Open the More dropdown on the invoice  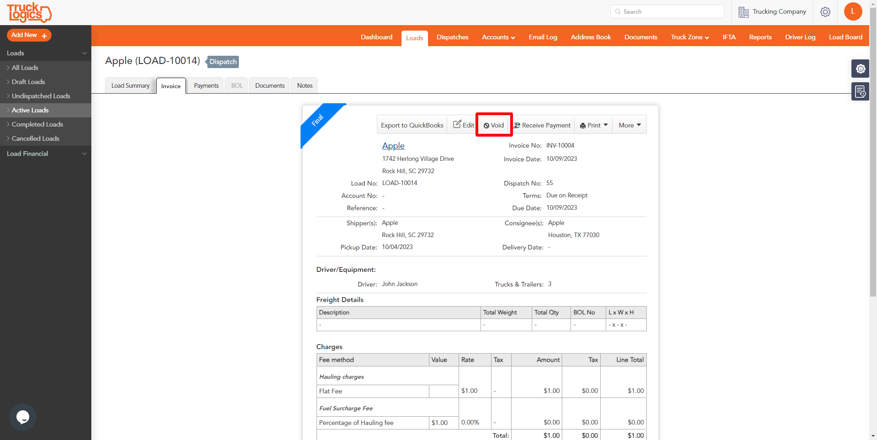tap(629, 125)
